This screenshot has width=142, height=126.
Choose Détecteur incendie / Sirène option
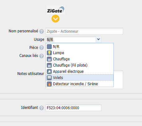pyautogui.click(x=80, y=84)
